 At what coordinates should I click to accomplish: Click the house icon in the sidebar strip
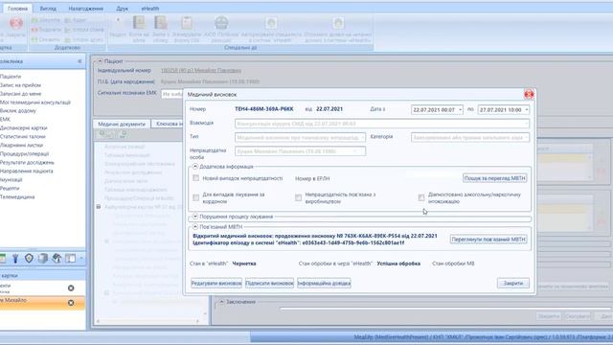tap(57, 258)
